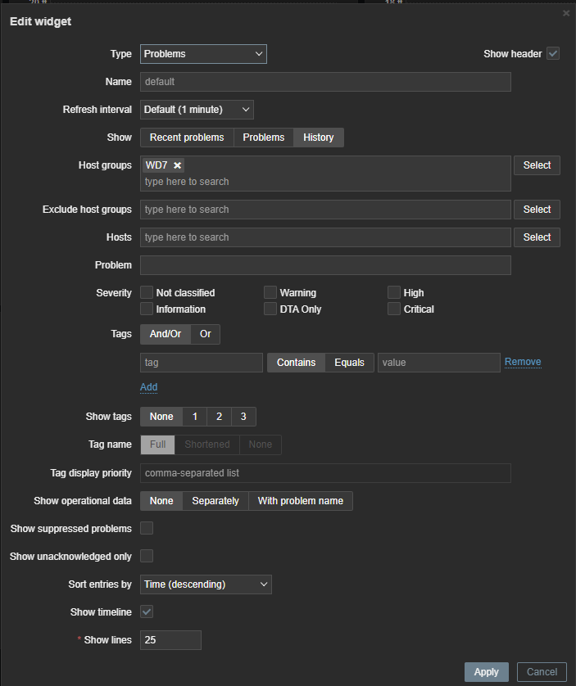Toggle the Show header checkbox
Image resolution: width=576 pixels, height=686 pixels.
point(553,54)
